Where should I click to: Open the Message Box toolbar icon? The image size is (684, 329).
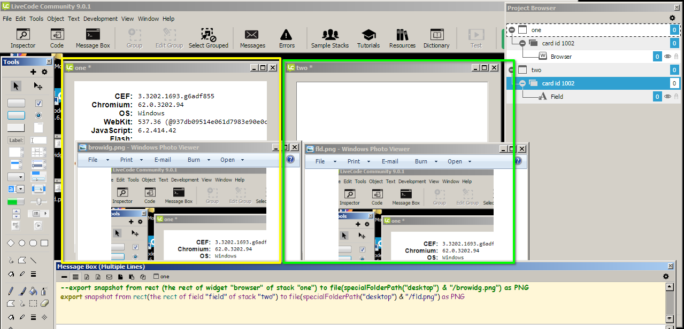coord(93,38)
